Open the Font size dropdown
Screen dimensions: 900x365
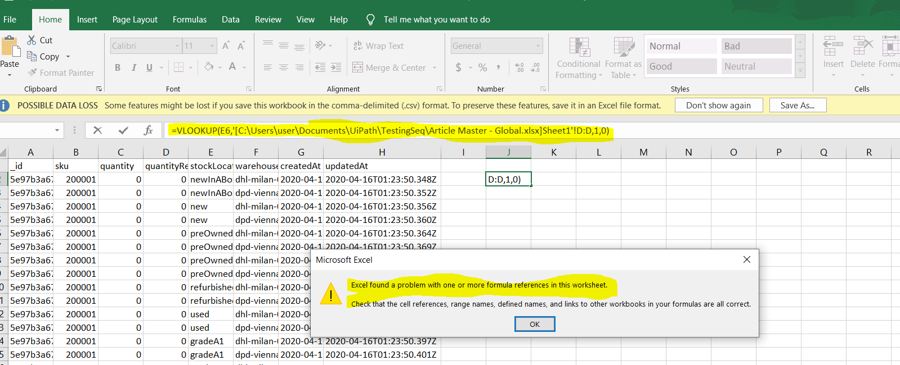tap(212, 46)
